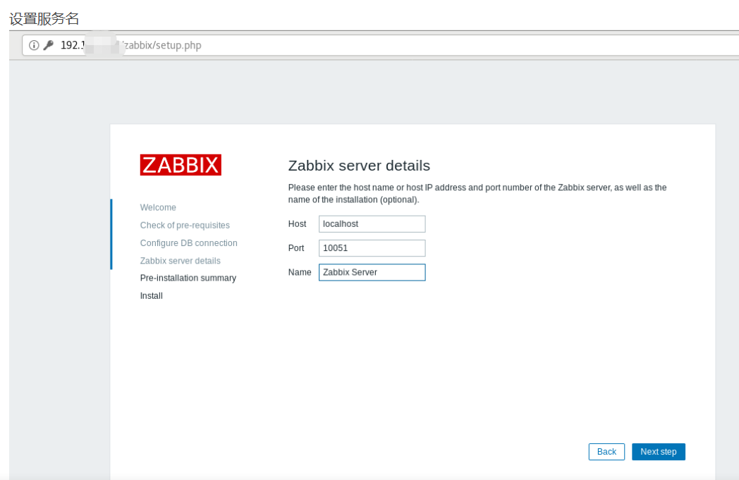The width and height of the screenshot is (739, 480).
Task: Select Check of pre-requisites step
Action: 185,225
